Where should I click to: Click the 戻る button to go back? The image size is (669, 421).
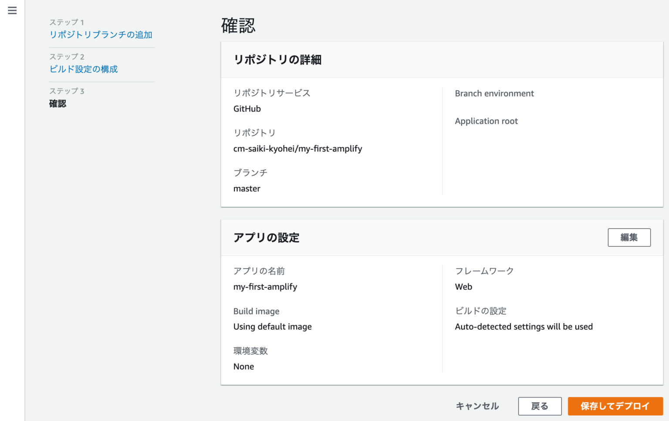(x=540, y=406)
